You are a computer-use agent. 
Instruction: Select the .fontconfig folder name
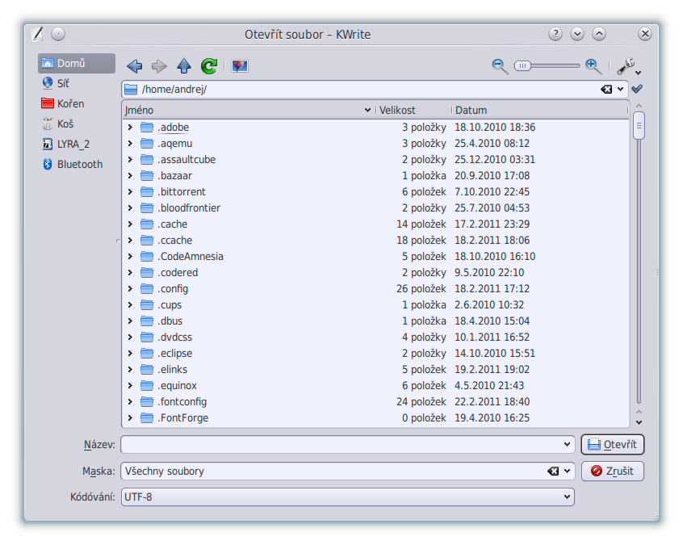[x=182, y=401]
